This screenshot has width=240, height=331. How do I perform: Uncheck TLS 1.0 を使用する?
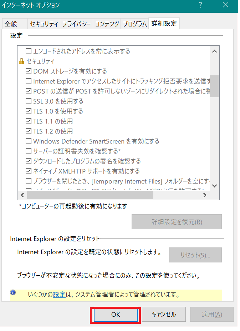click(x=29, y=111)
